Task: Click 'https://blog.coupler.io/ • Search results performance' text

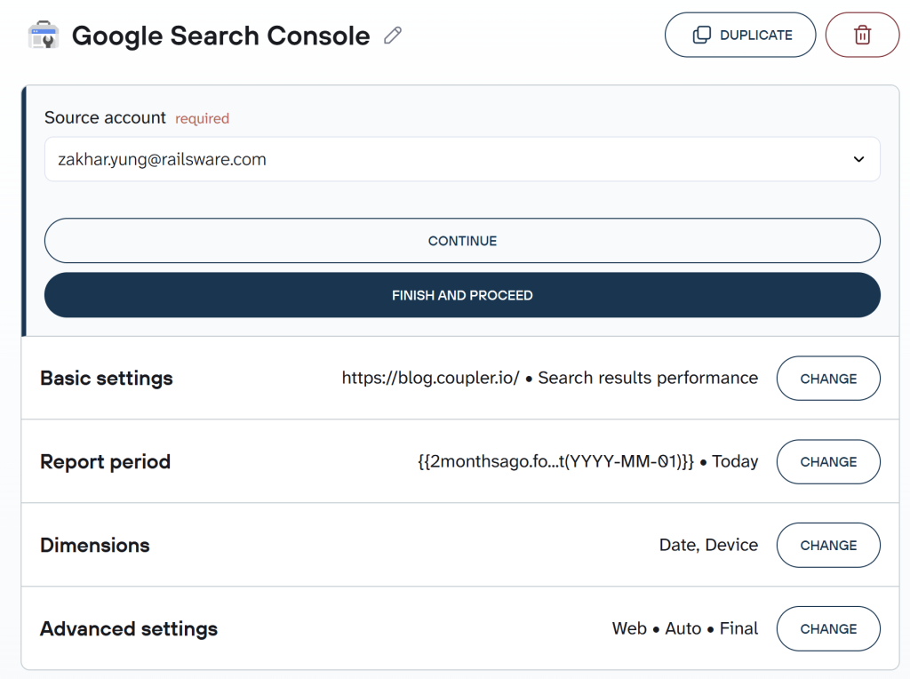Action: pyautogui.click(x=549, y=378)
